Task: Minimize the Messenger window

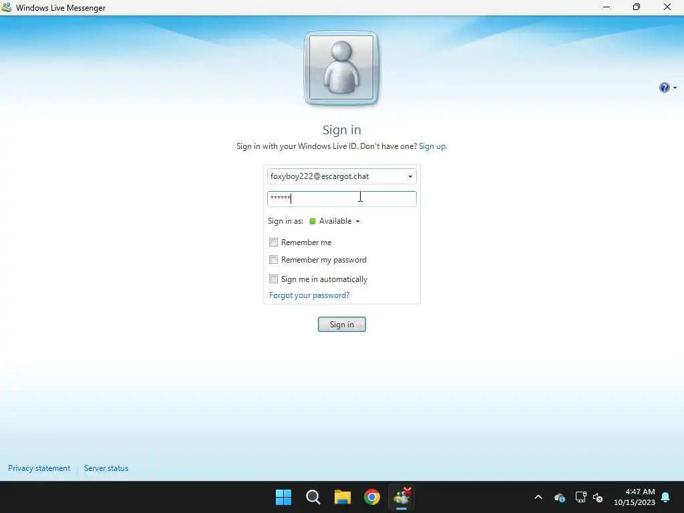Action: [x=607, y=7]
